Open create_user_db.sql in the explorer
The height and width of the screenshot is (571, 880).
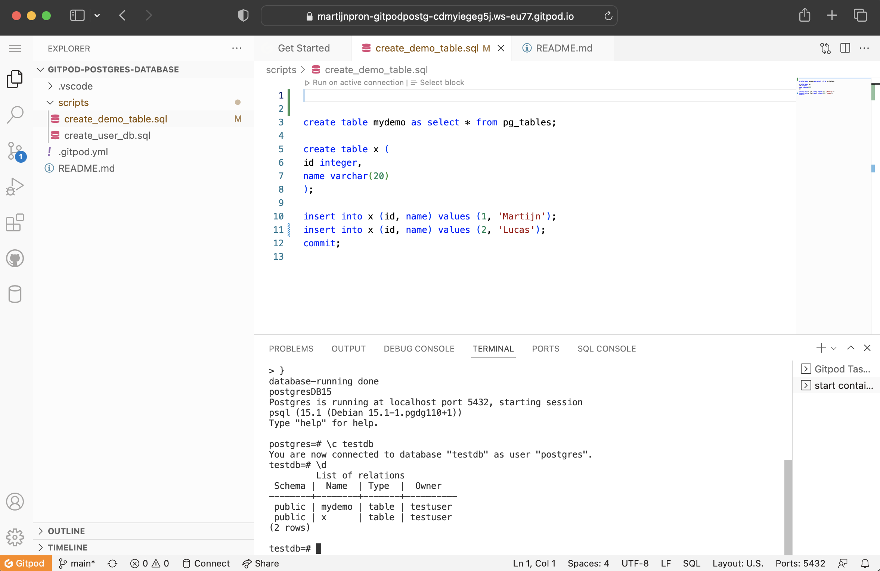pos(107,135)
